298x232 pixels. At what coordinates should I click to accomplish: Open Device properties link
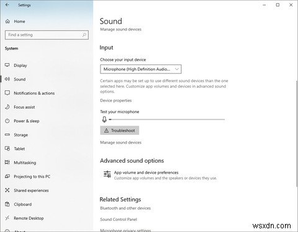point(116,100)
